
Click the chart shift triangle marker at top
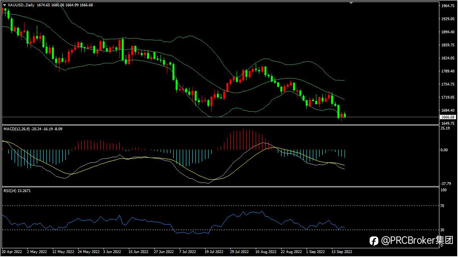351,3
